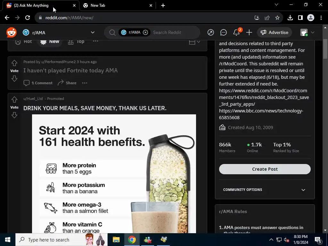328x246 pixels.
Task: Open the DRINK YOUR MEALS ad title
Action: point(95,108)
